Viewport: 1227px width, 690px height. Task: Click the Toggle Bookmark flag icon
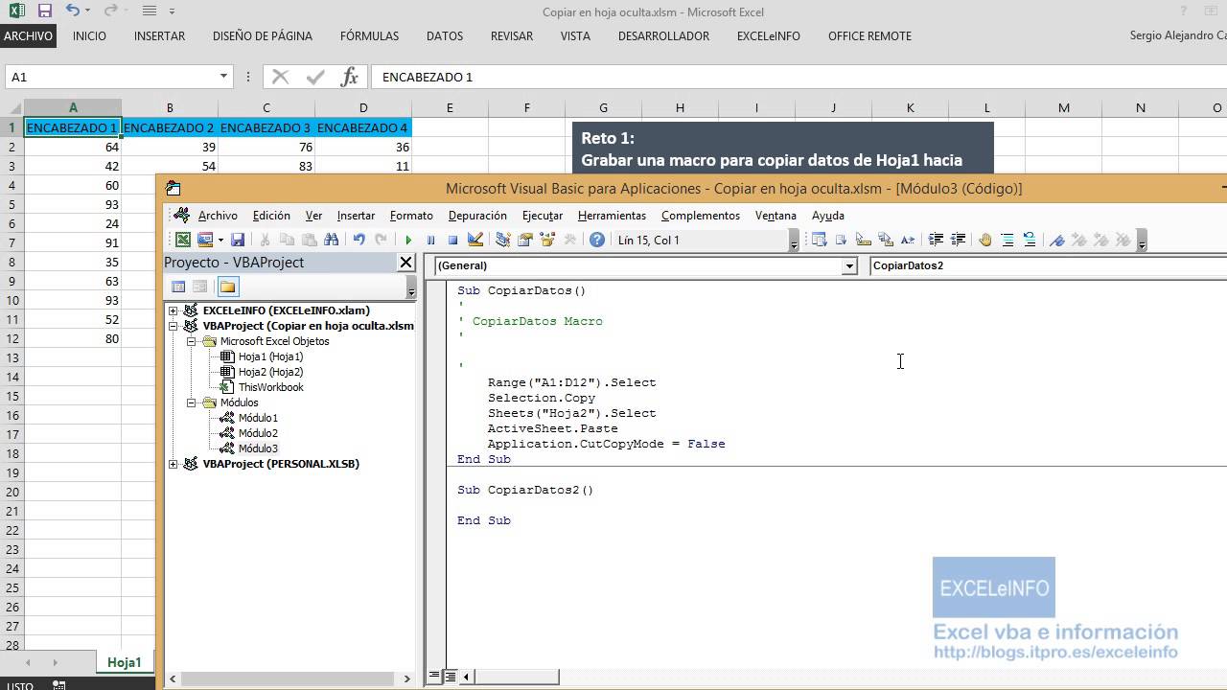point(1057,240)
